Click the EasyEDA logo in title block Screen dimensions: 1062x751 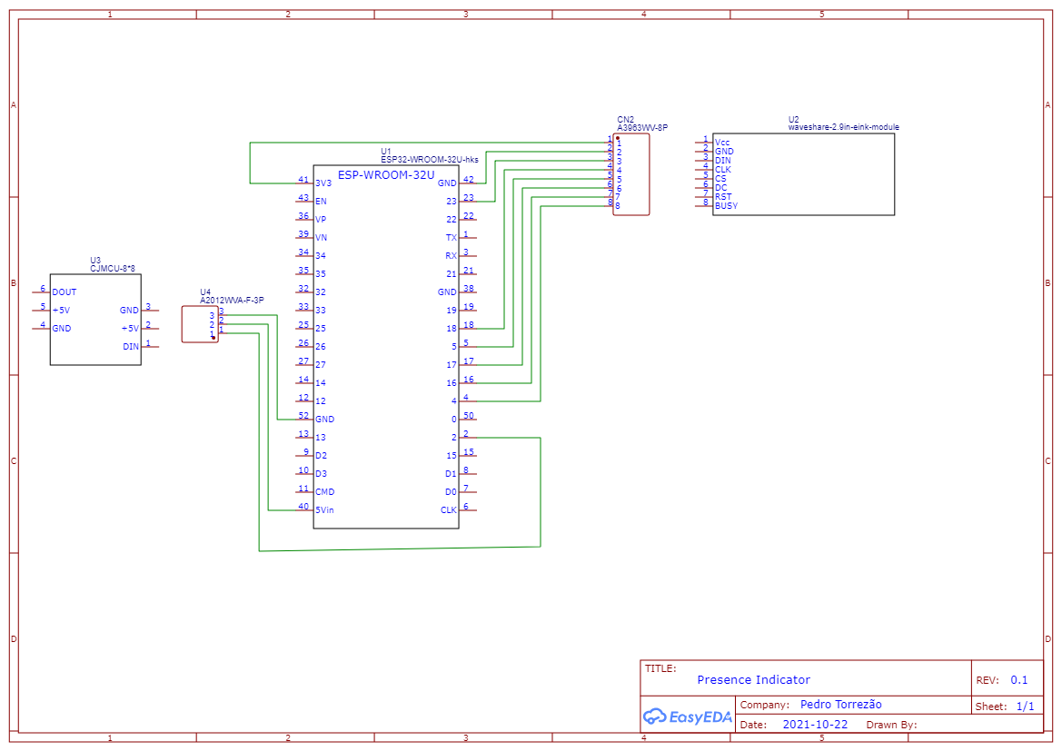(x=687, y=716)
